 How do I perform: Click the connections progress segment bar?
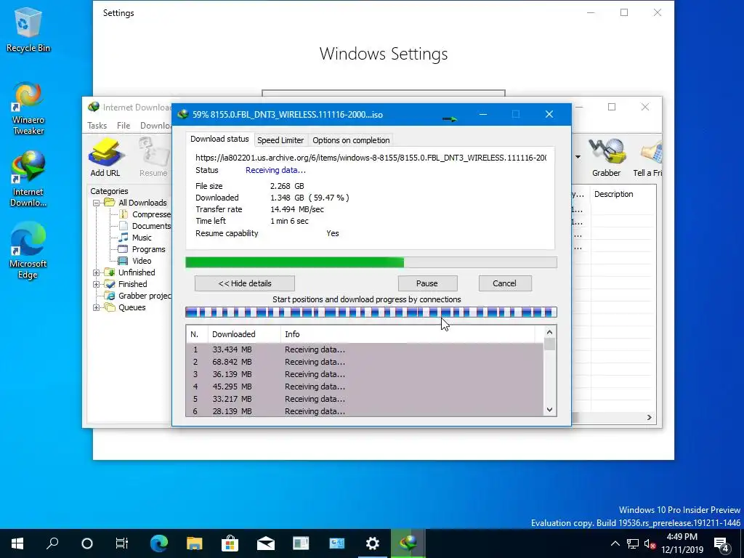[x=371, y=312]
